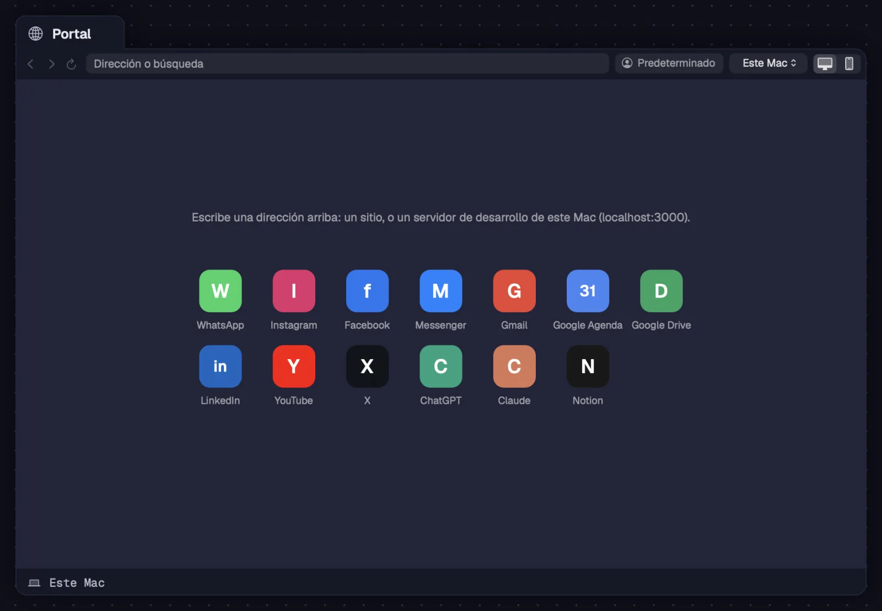Click the Este Mac status bar entry

pos(67,583)
